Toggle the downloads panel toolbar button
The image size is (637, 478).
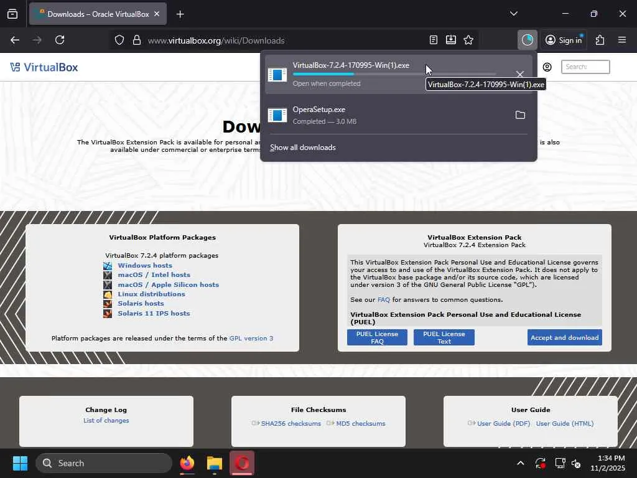click(x=528, y=40)
